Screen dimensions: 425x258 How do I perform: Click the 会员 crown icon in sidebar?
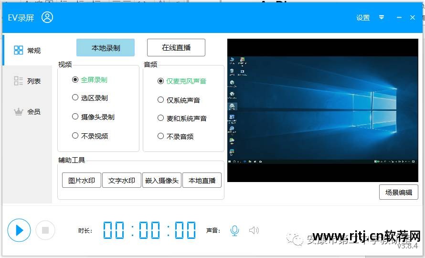pos(19,111)
